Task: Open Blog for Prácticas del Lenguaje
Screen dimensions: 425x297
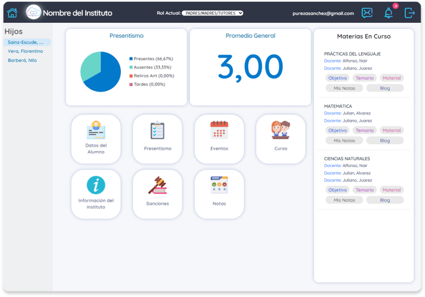Action: click(x=385, y=88)
